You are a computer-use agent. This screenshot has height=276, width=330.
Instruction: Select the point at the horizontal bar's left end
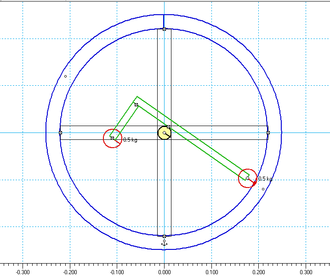tap(60, 132)
